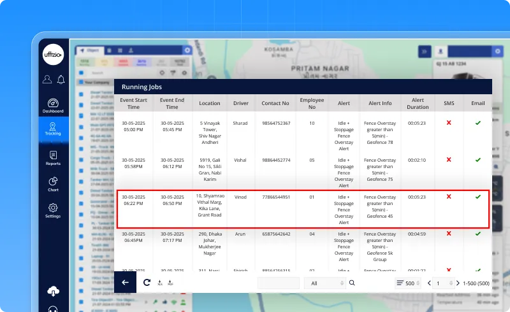Click the search magnifier icon in footer
Screen dimensions: 510x312
point(352,283)
